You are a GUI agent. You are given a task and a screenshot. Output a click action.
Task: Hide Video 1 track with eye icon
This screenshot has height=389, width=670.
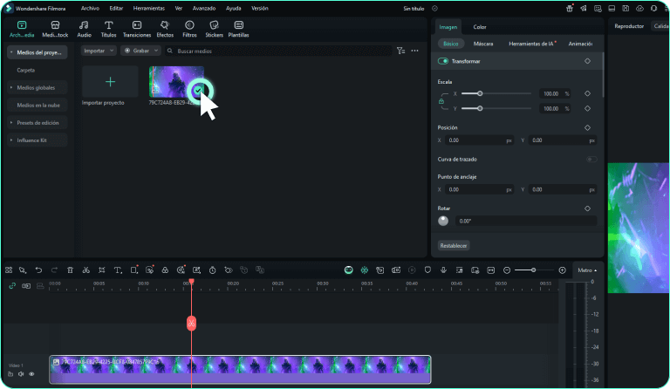[x=31, y=374]
